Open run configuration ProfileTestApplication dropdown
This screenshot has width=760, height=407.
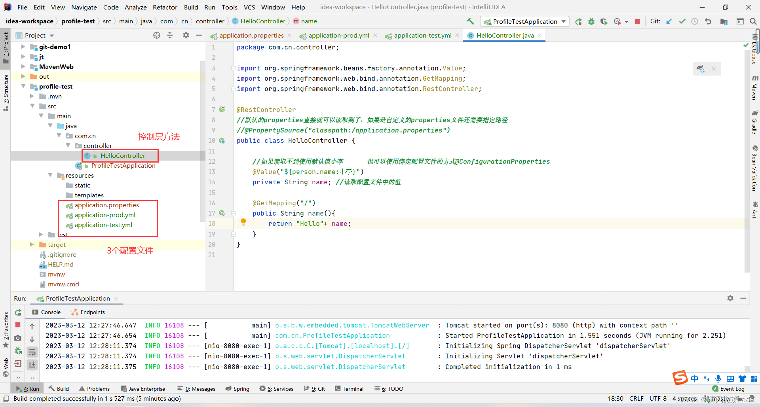pyautogui.click(x=525, y=21)
